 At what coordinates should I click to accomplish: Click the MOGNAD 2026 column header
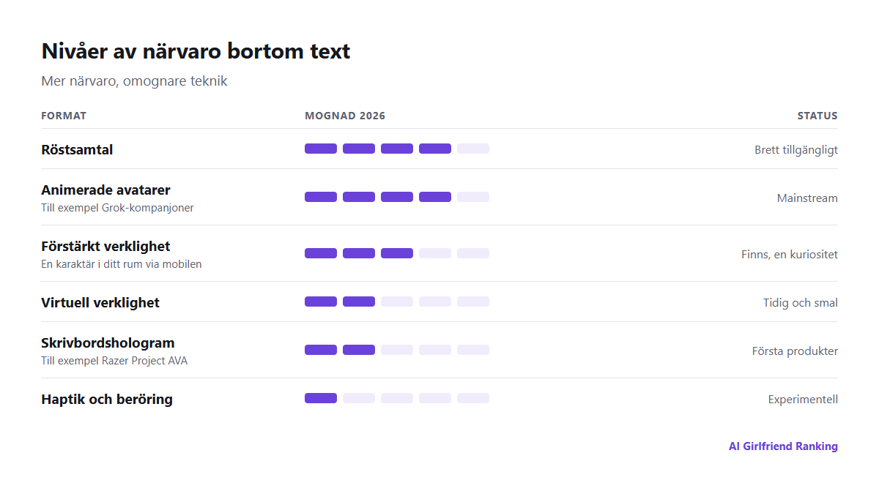345,116
